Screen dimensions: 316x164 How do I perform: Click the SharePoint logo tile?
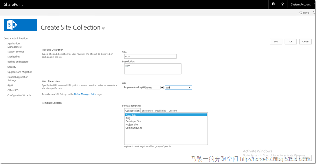(20, 25)
